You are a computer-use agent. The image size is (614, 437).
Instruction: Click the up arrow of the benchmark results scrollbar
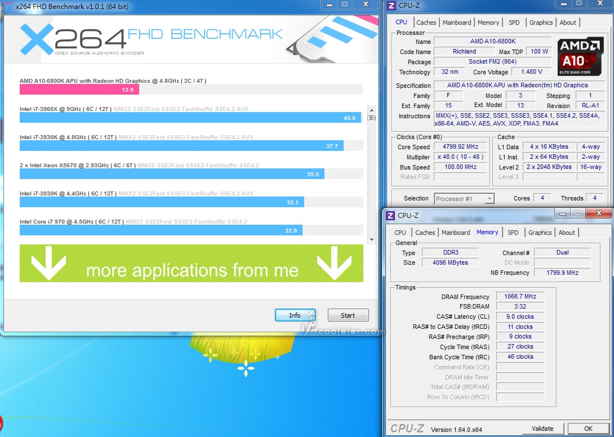click(x=372, y=110)
